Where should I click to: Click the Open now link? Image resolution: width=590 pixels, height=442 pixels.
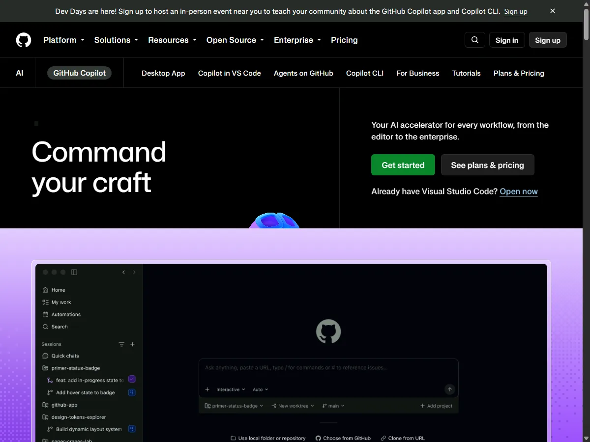(x=519, y=192)
